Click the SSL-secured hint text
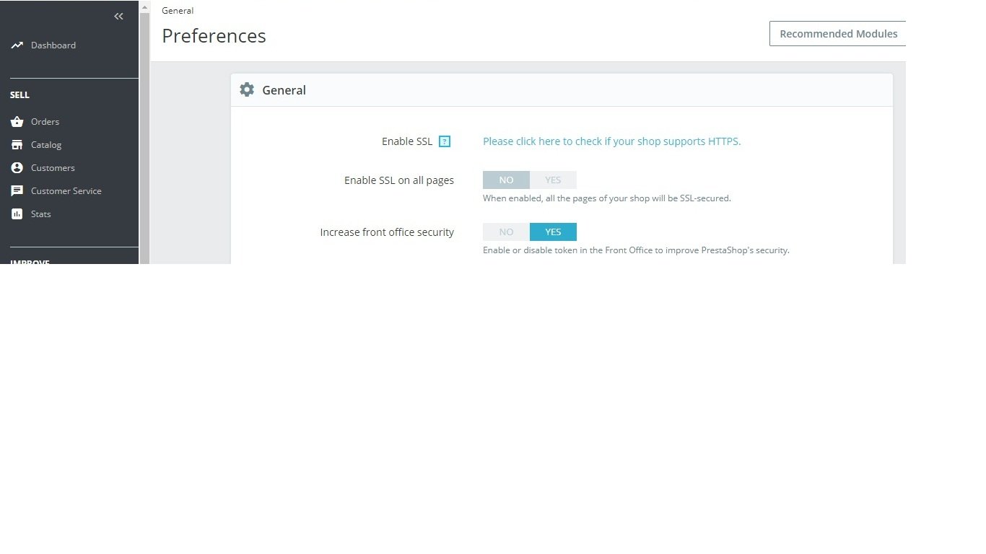 tap(607, 198)
